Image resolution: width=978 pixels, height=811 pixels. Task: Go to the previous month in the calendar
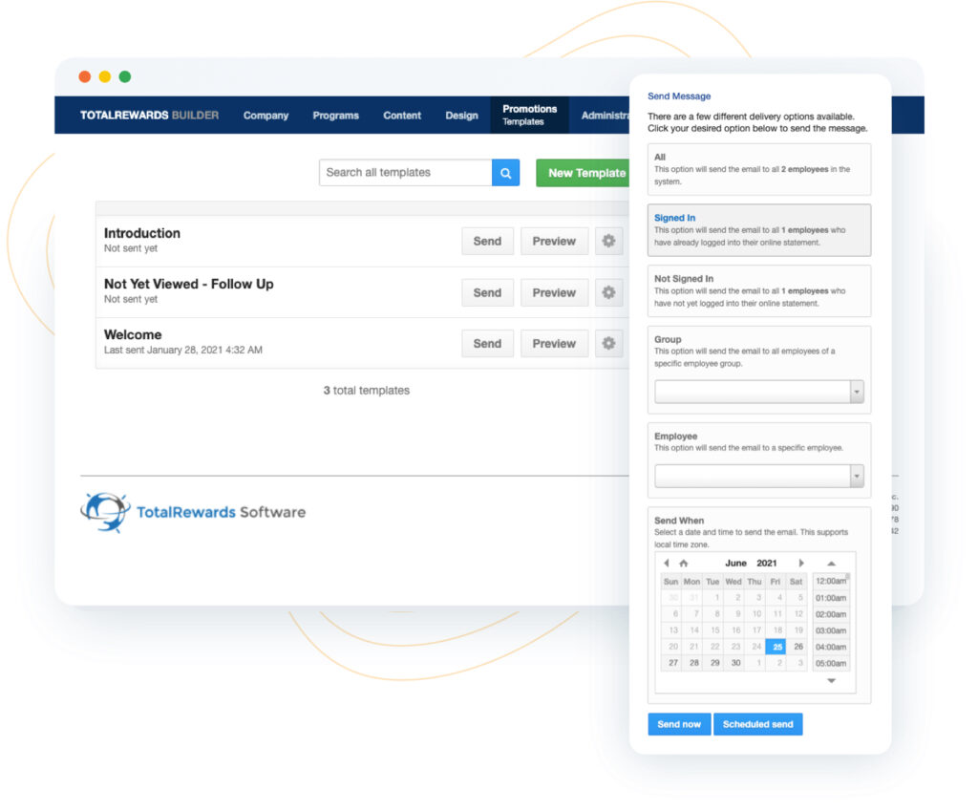tap(666, 563)
